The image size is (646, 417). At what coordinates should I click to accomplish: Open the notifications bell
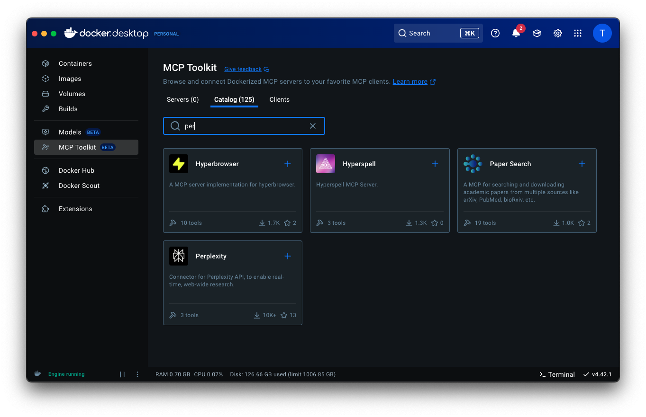point(516,33)
